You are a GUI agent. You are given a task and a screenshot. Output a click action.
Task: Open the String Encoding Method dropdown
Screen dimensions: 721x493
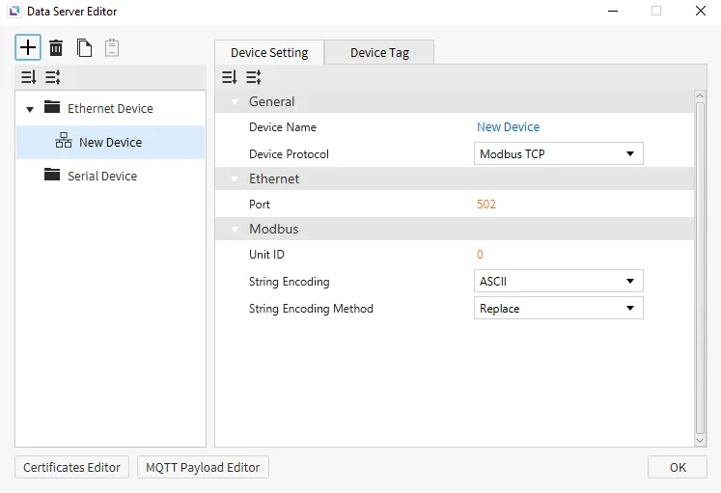point(558,309)
